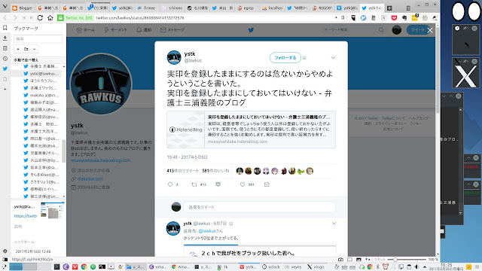
Task: Go to the browser home page
Action: 50,18
